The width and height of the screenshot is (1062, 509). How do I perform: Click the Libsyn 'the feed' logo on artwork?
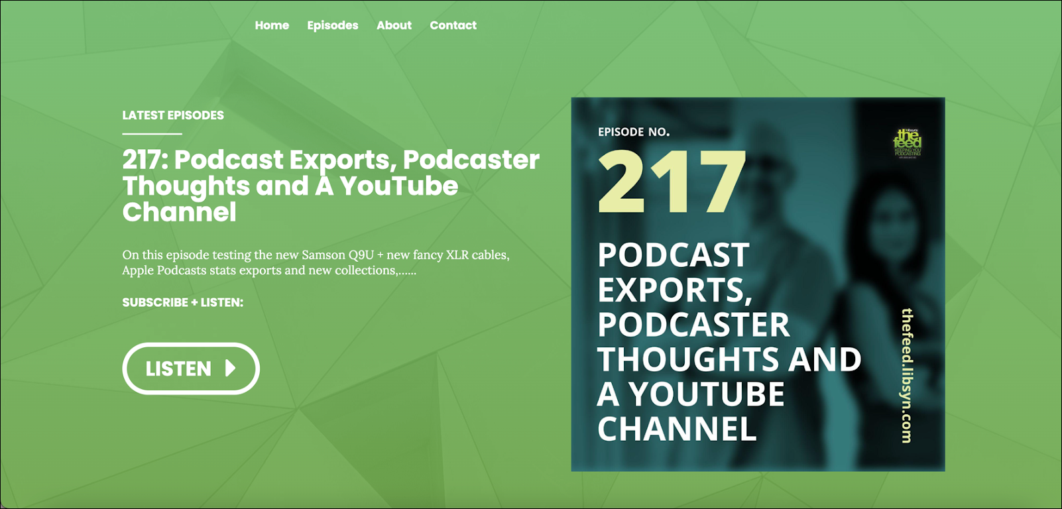point(908,143)
